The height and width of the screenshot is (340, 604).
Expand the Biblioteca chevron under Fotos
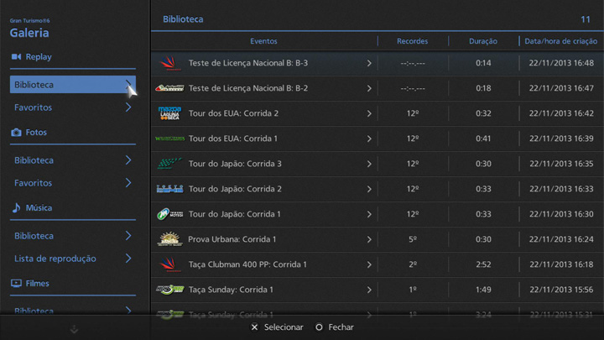[x=128, y=160]
